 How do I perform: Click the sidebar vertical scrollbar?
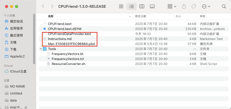tap(34, 39)
